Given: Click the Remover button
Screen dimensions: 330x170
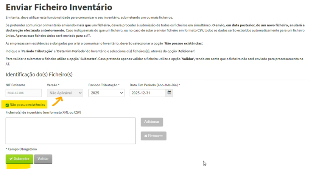Looking at the screenshot, I should click(x=154, y=136).
